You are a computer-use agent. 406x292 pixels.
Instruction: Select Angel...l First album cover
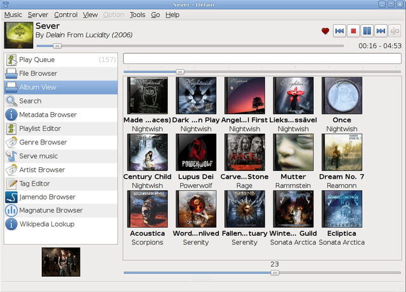click(x=245, y=96)
